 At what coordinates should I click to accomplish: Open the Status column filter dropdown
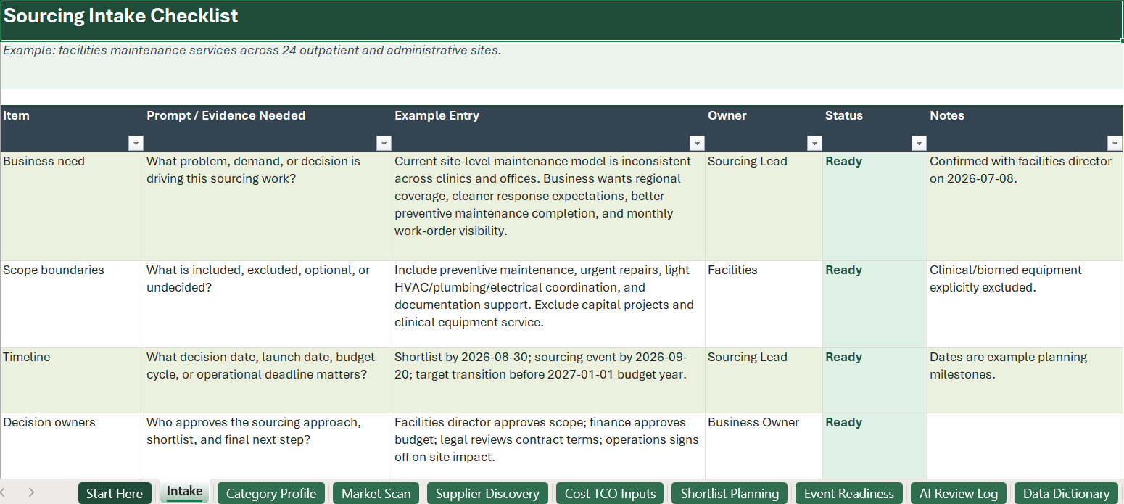919,143
